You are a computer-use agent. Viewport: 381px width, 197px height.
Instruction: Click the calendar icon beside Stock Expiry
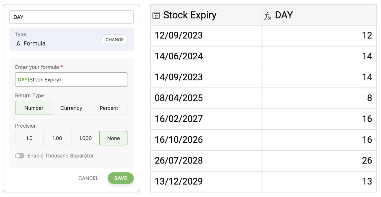(156, 15)
